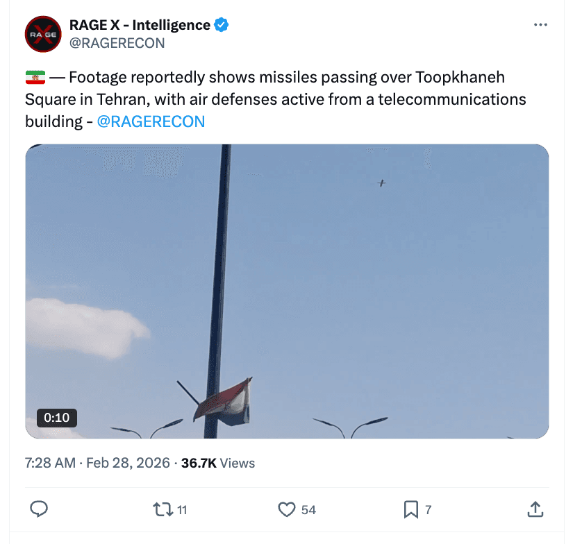Click the blue verified badge
Viewport: 582px width, 544px height.
tap(222, 25)
